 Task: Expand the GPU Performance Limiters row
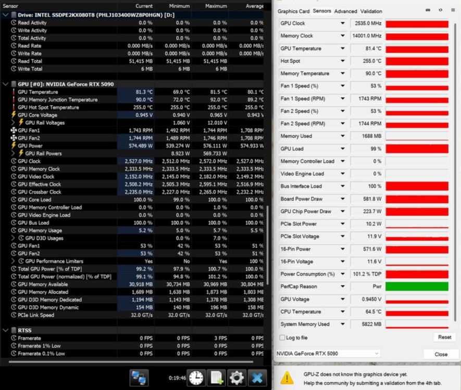pyautogui.click(x=13, y=261)
